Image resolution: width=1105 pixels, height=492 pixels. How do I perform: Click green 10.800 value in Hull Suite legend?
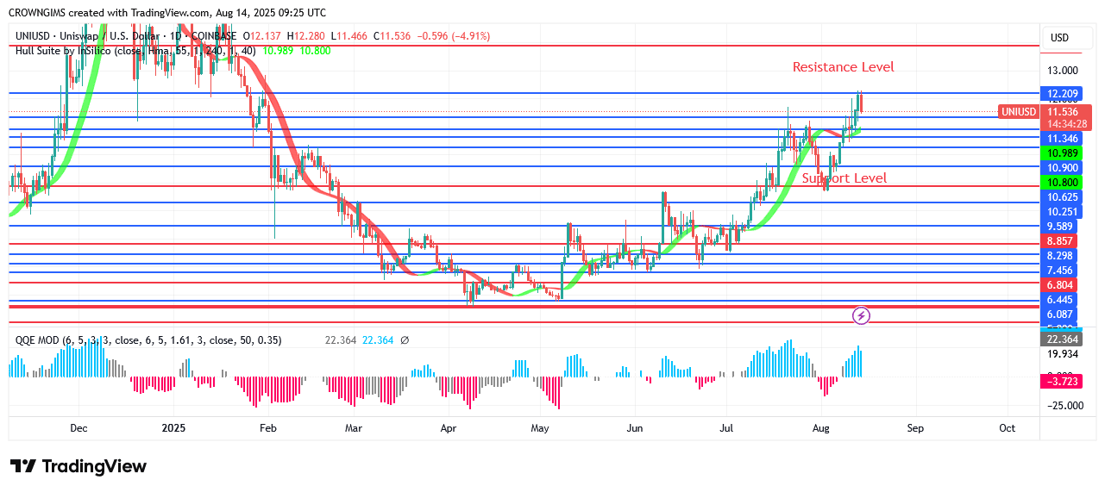(x=315, y=51)
